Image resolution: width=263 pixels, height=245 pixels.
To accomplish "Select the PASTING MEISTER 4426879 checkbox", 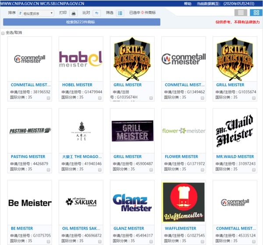I will tap(48, 170).
